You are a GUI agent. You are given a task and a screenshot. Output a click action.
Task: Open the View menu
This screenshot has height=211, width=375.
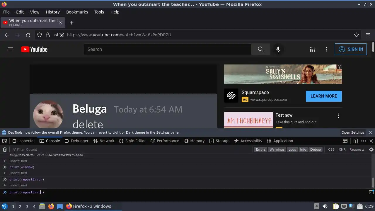[35, 12]
